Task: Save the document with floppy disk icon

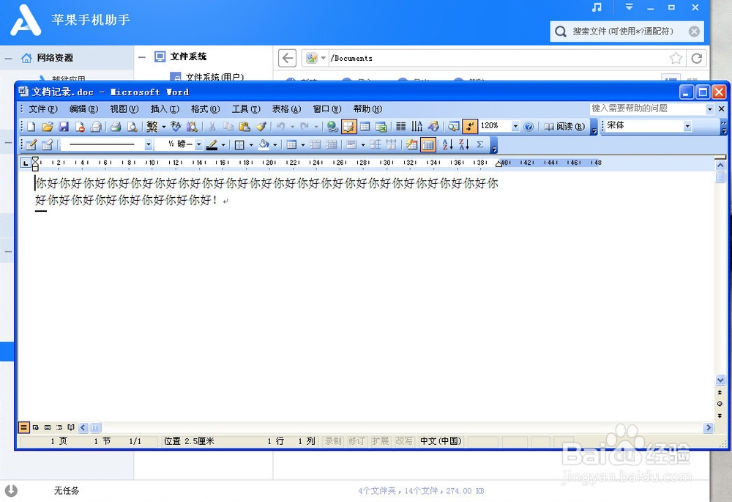Action: [64, 126]
